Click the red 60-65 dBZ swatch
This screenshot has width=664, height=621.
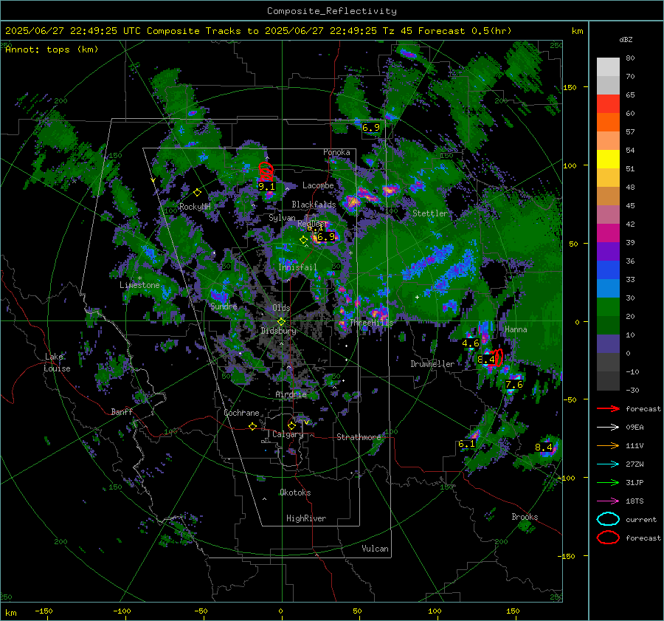[608, 104]
